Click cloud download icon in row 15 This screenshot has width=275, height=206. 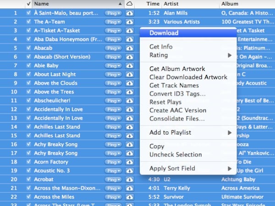(x=130, y=136)
